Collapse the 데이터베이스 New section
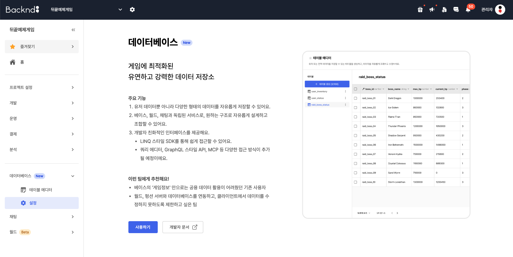 tap(42, 176)
